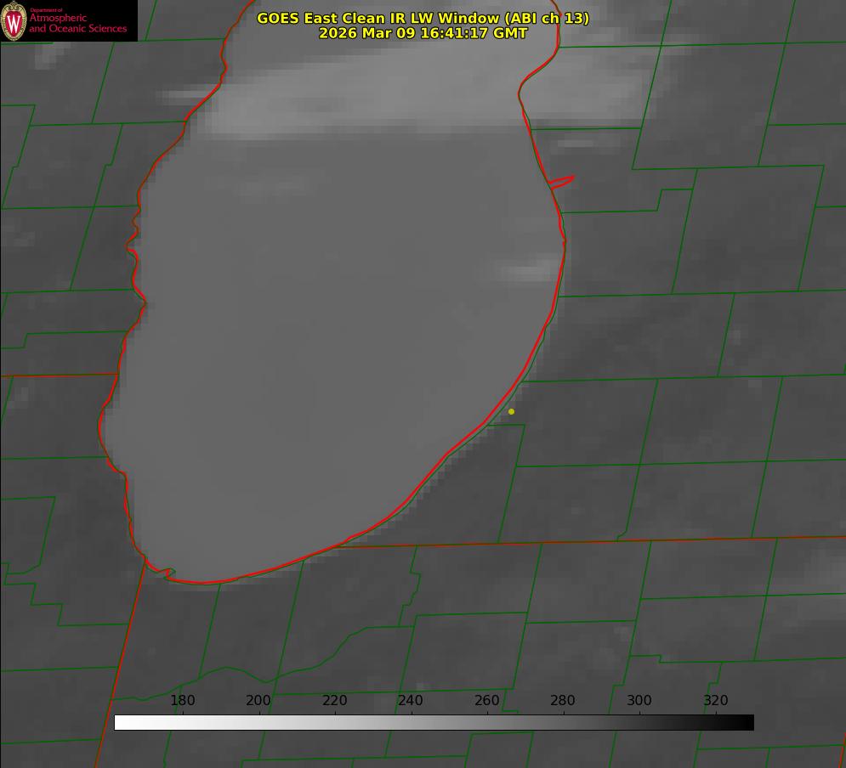The height and width of the screenshot is (768, 846).
Task: Select the 300 label on the scale
Action: coord(639,701)
